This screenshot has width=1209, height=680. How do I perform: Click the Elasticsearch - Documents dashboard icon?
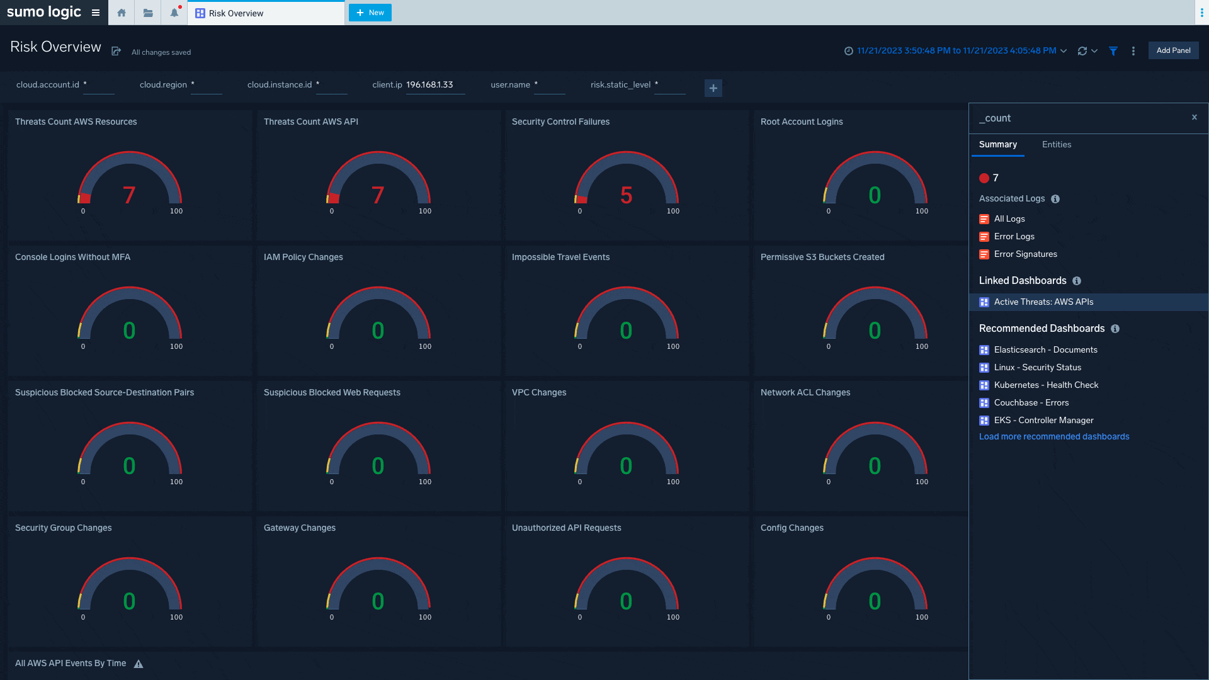(x=984, y=350)
